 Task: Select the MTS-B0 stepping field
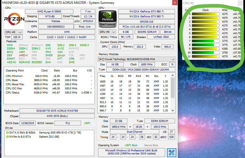[50, 17]
